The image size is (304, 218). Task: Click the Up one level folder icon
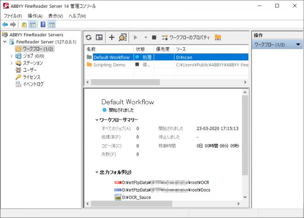24,24
